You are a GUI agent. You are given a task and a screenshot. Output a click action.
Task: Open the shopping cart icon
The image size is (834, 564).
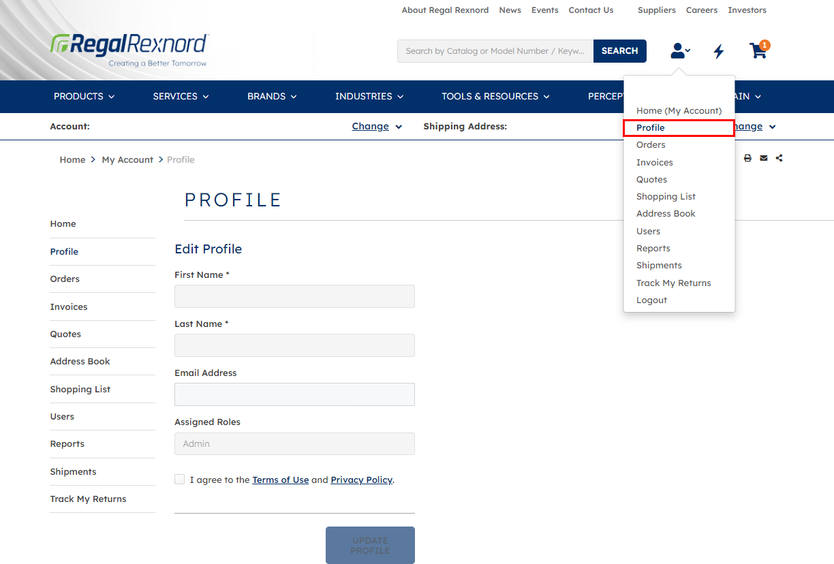coord(759,50)
